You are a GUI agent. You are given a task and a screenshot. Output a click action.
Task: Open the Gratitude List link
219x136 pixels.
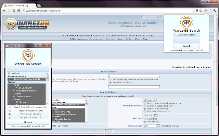(96, 39)
